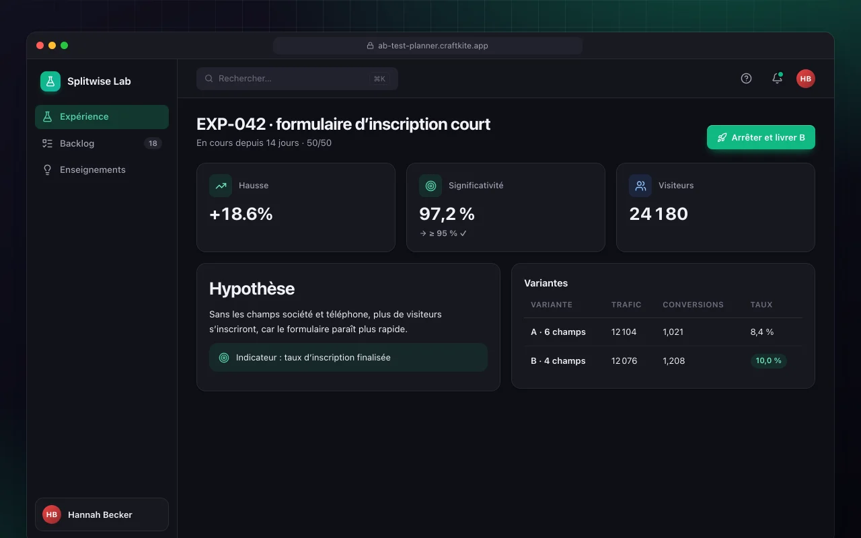Focus the Rechercher search field
861x538 pixels.
coord(297,79)
